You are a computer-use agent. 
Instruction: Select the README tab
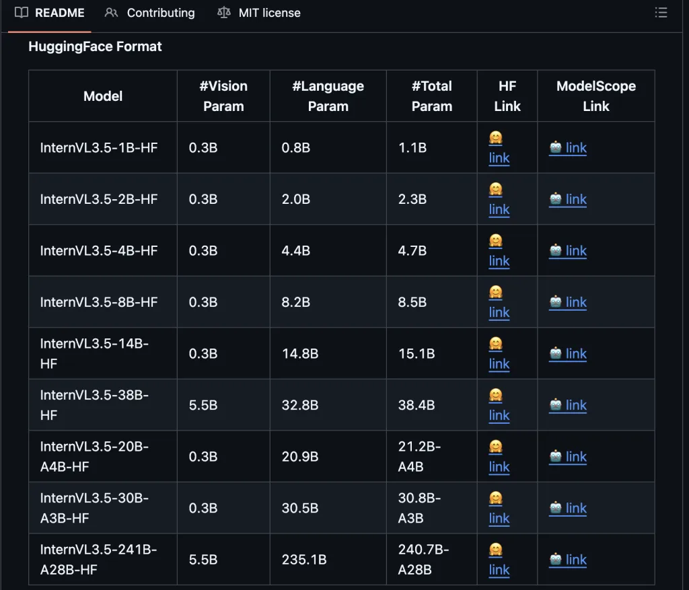[x=50, y=13]
